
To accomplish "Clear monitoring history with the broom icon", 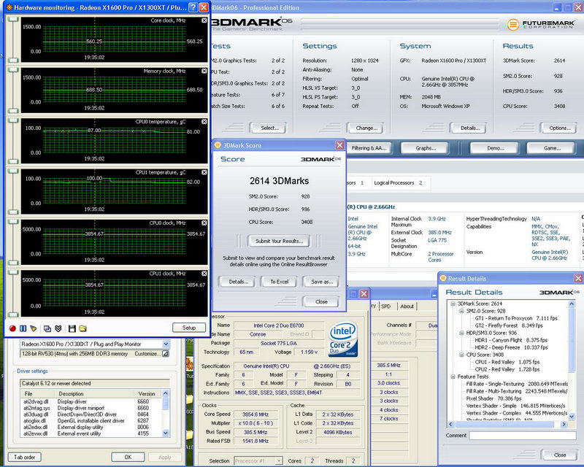I will point(34,328).
